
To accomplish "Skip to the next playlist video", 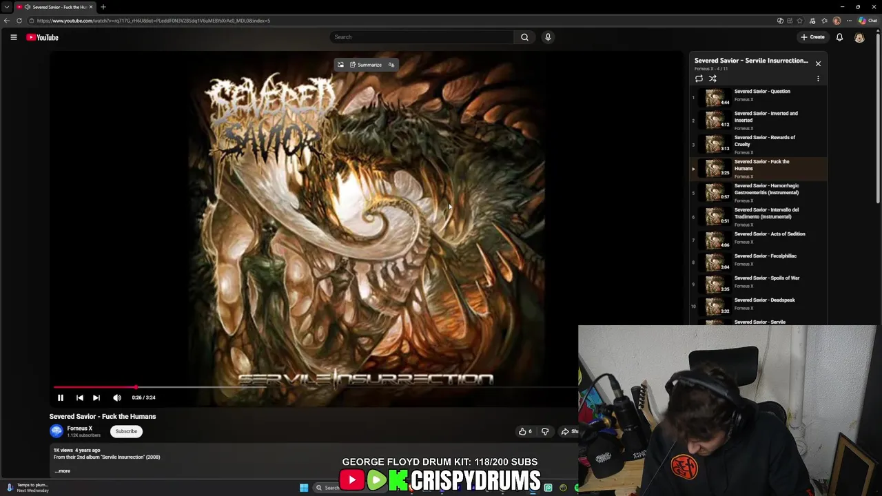I will [96, 397].
